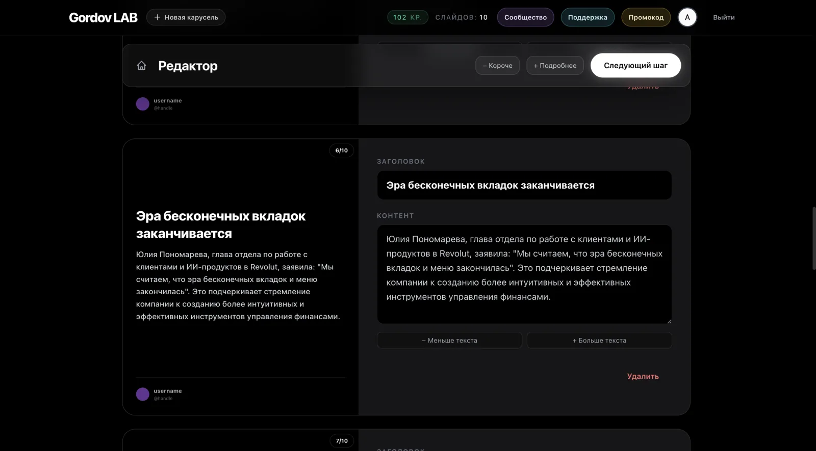Log out with Выйти
The height and width of the screenshot is (451, 816).
pyautogui.click(x=724, y=17)
